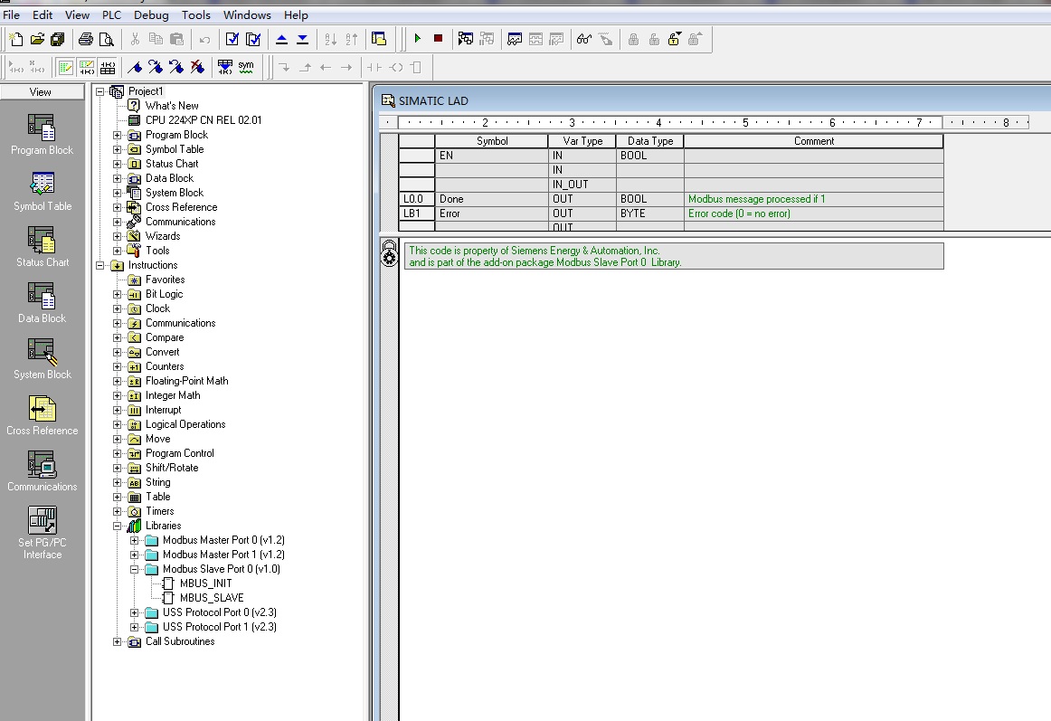
Task: Open the Tools menu
Action: (195, 14)
